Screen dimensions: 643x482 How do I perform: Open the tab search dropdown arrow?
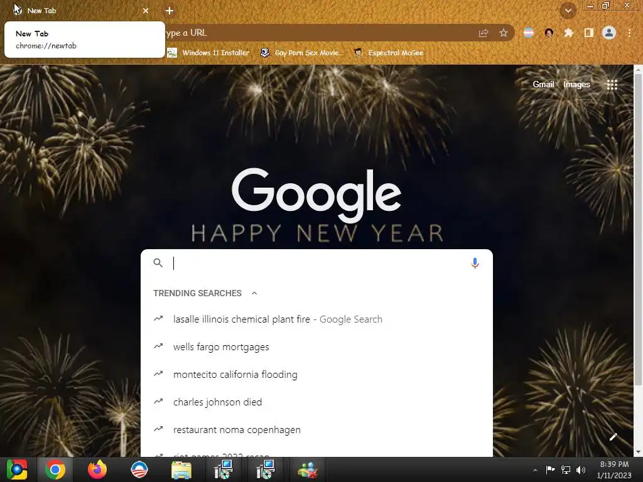pyautogui.click(x=568, y=11)
